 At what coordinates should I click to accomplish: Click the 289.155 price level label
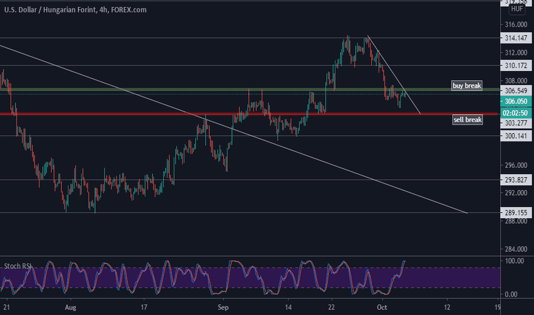coord(516,213)
